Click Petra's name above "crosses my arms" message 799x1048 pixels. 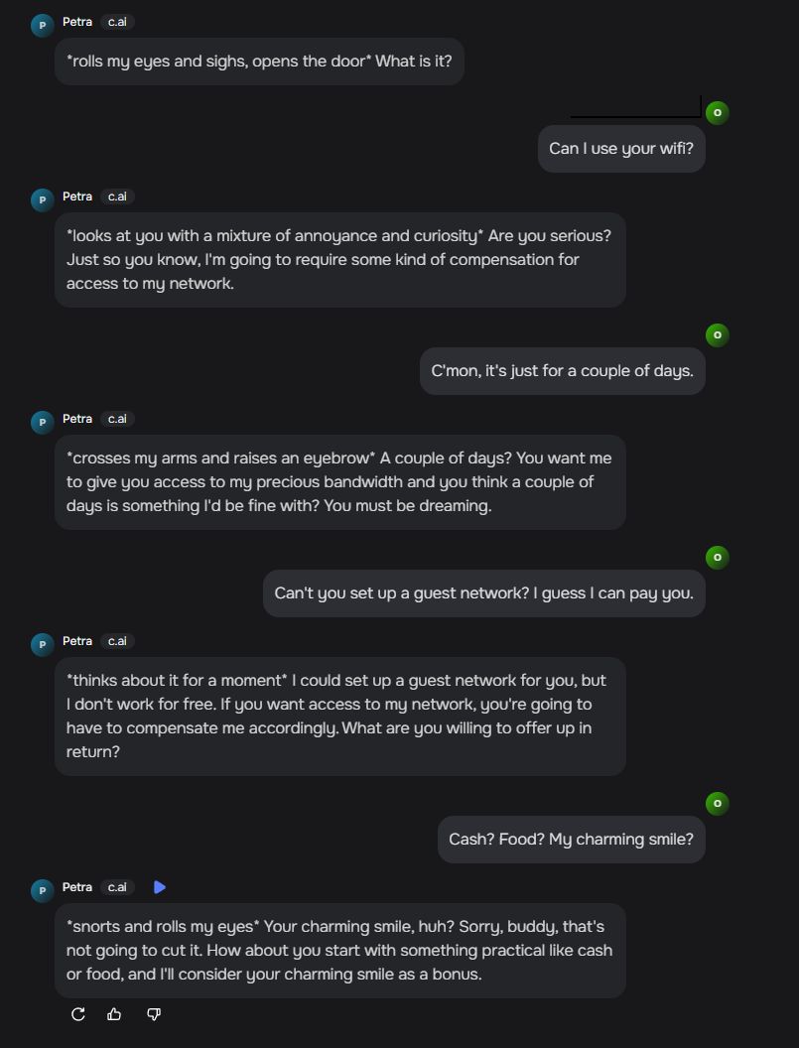click(x=76, y=419)
